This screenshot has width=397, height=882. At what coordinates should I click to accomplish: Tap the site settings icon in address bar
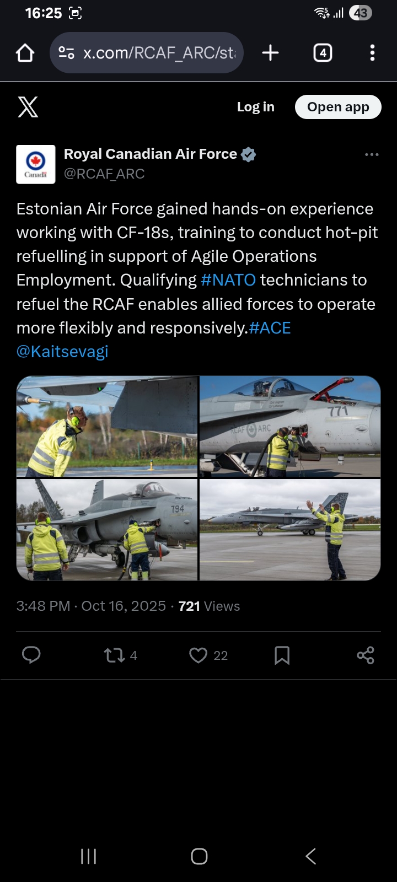point(67,53)
